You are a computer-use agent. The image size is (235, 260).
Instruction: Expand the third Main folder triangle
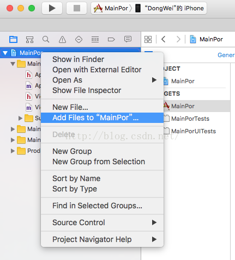pos(13,140)
